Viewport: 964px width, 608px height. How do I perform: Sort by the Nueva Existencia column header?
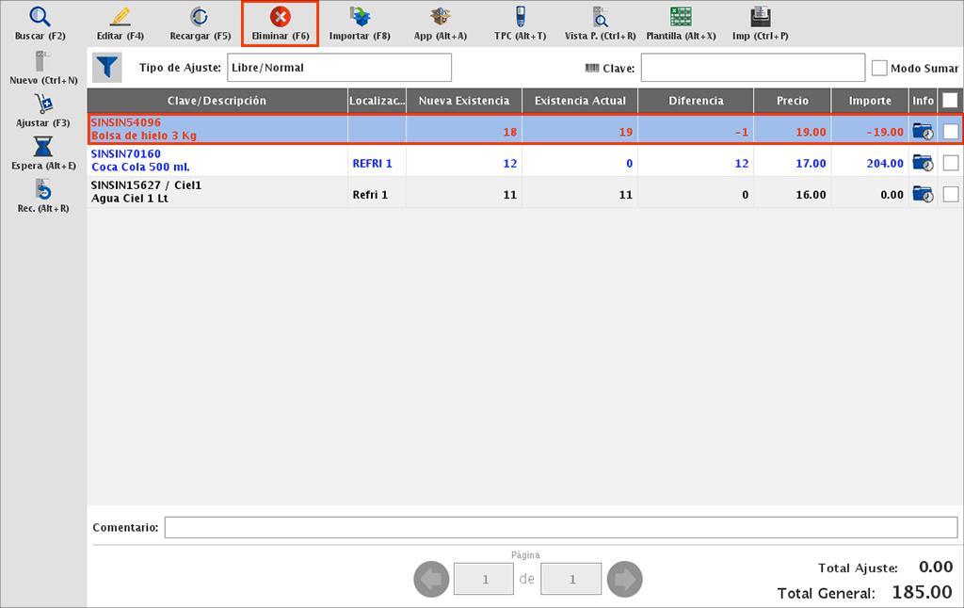[464, 101]
